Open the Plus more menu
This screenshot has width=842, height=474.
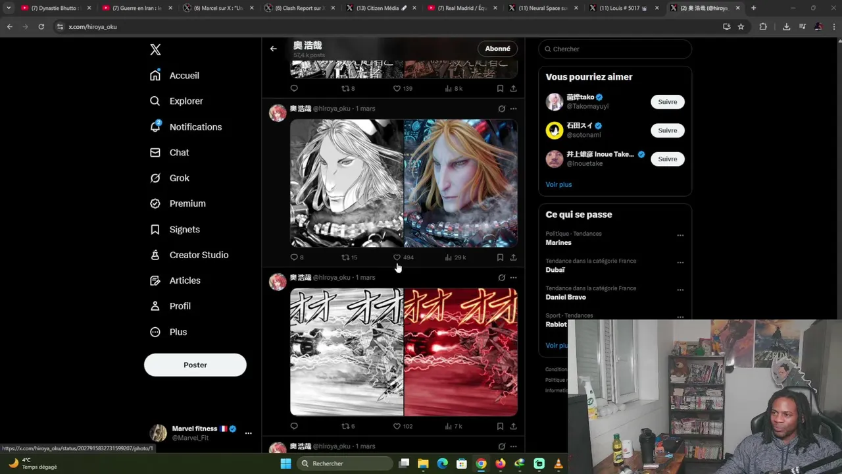click(168, 332)
